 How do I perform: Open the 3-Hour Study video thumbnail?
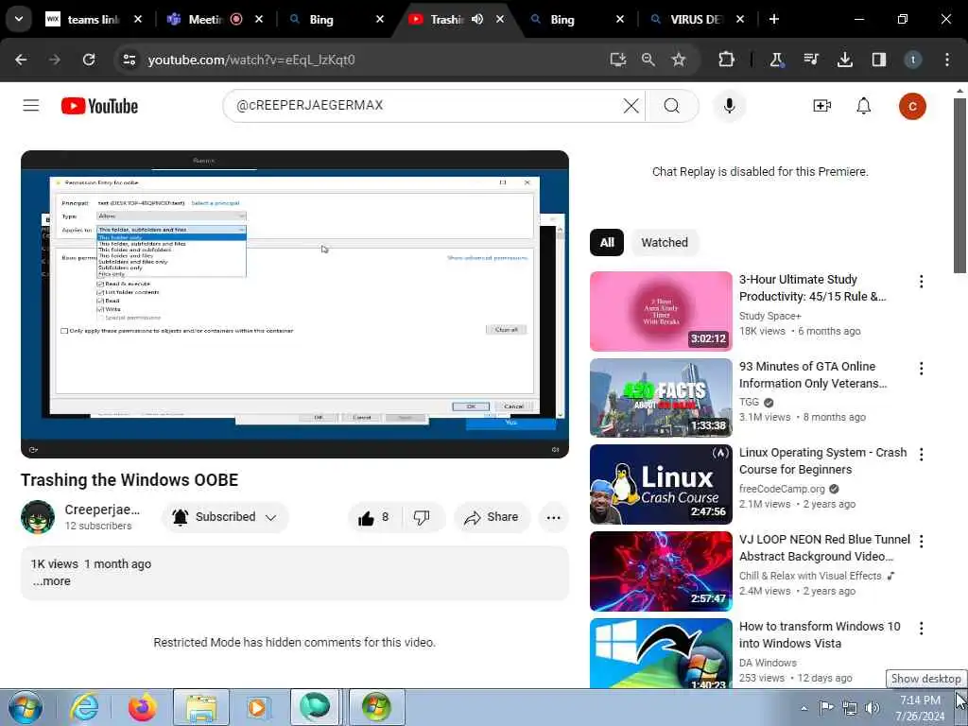(x=661, y=312)
